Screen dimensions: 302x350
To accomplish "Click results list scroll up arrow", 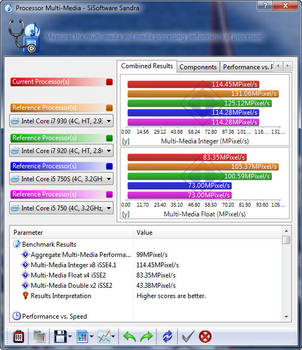I will pyautogui.click(x=286, y=231).
